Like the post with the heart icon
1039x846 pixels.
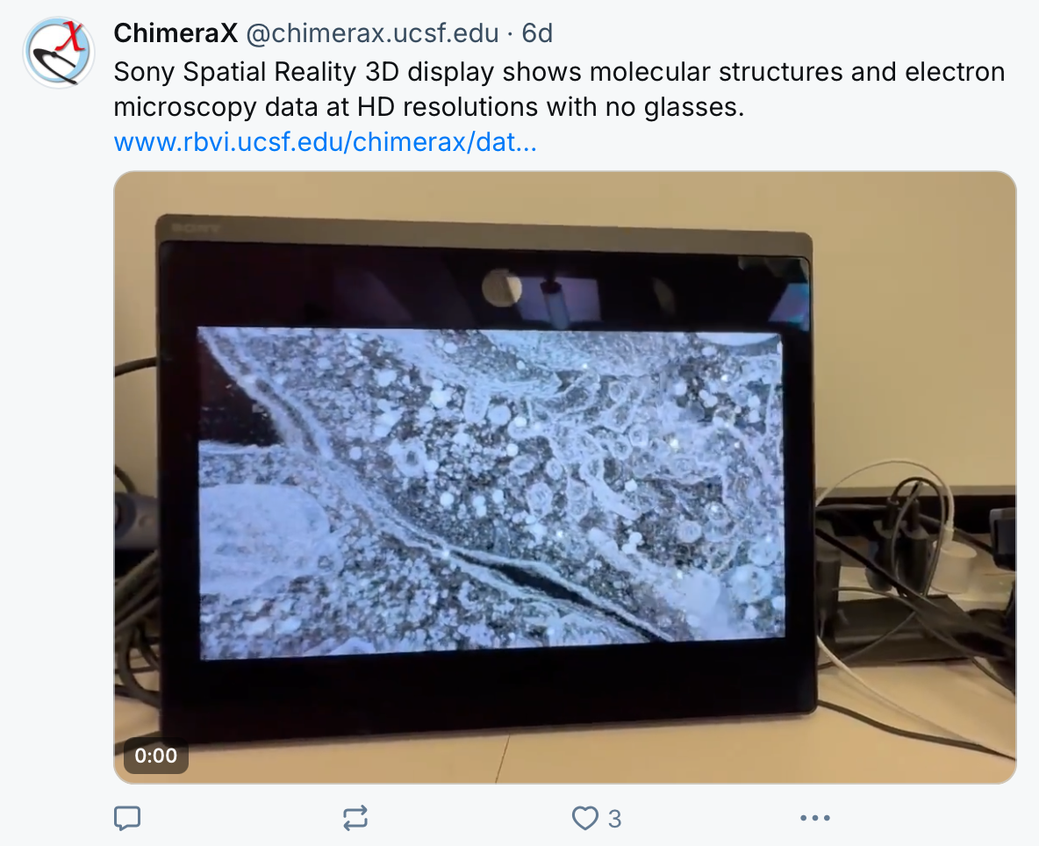(585, 818)
